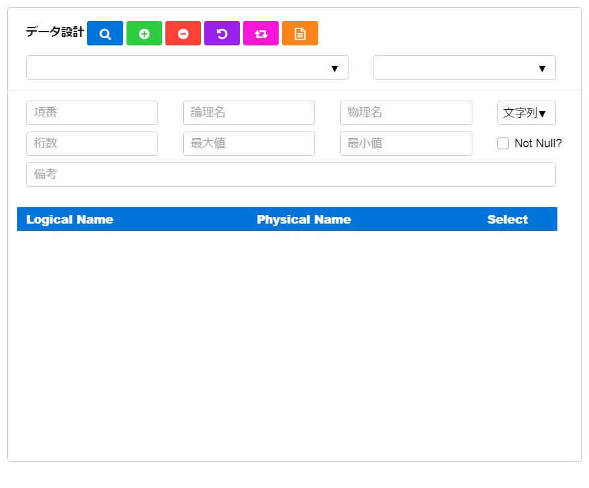Image resolution: width=589 pixels, height=488 pixels.
Task: Focus the 項番 input field
Action: (92, 112)
